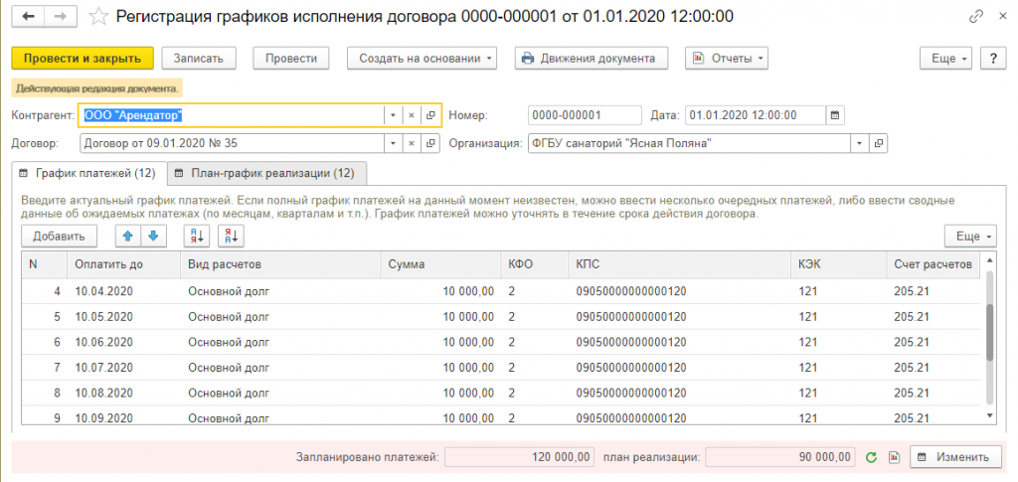Image resolution: width=1018 pixels, height=482 pixels.
Task: Move row down with blue arrow
Action: [x=152, y=236]
